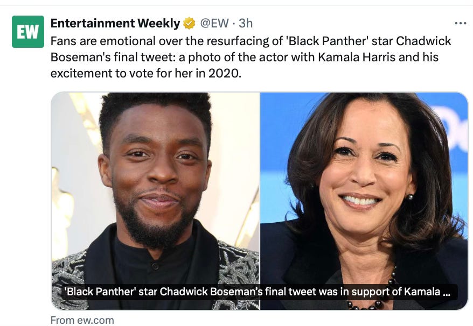Viewport: 473px width, 326px height.
Task: Follow the "From ew.com" source link
Action: coord(82,320)
